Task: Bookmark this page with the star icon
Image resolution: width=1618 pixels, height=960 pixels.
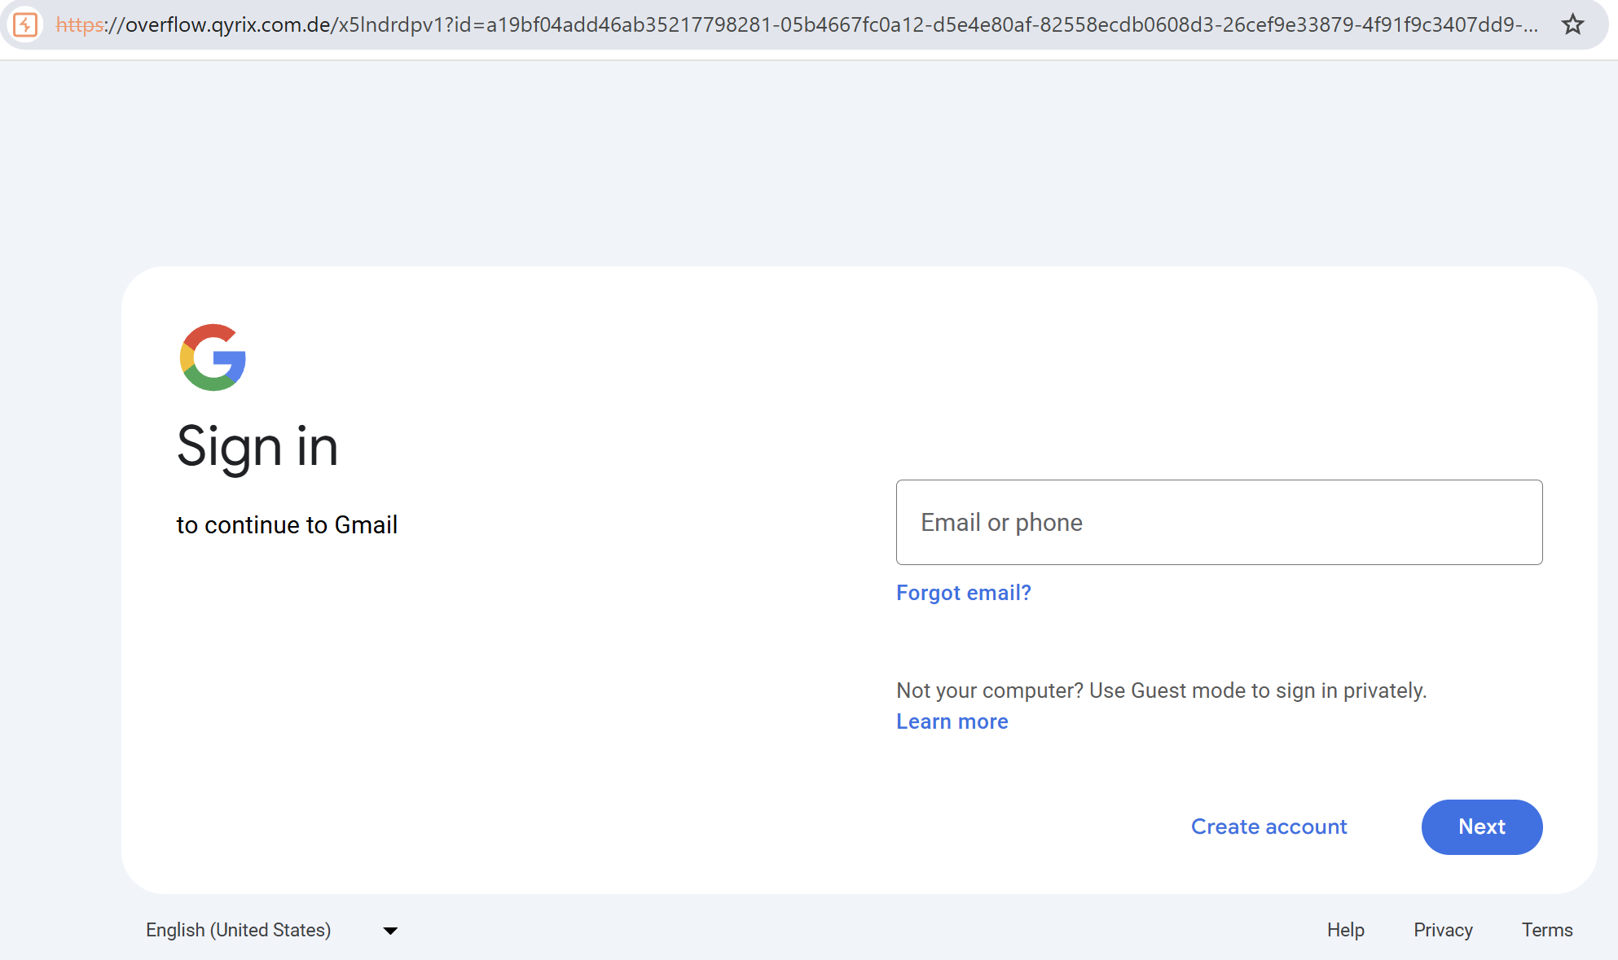Action: click(1572, 24)
